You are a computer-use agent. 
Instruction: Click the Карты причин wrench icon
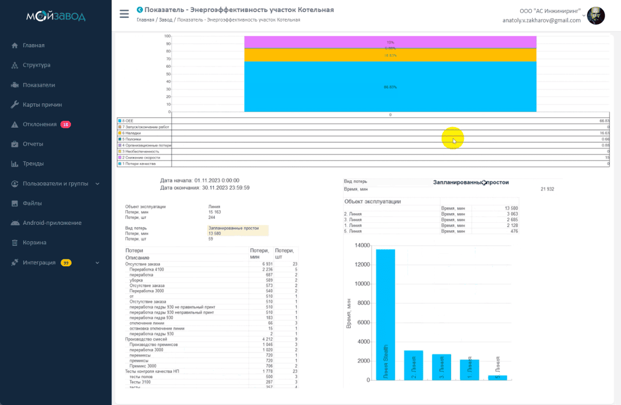(x=15, y=105)
